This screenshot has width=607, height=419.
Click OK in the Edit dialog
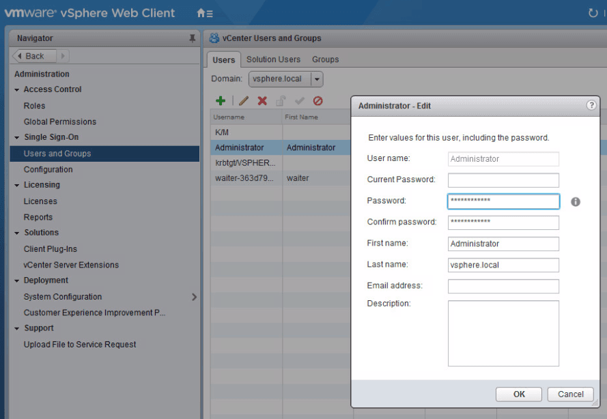click(519, 394)
